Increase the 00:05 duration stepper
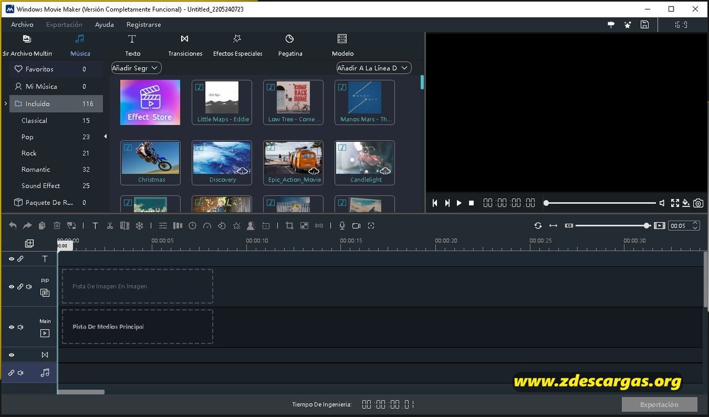The image size is (709, 417). [696, 223]
